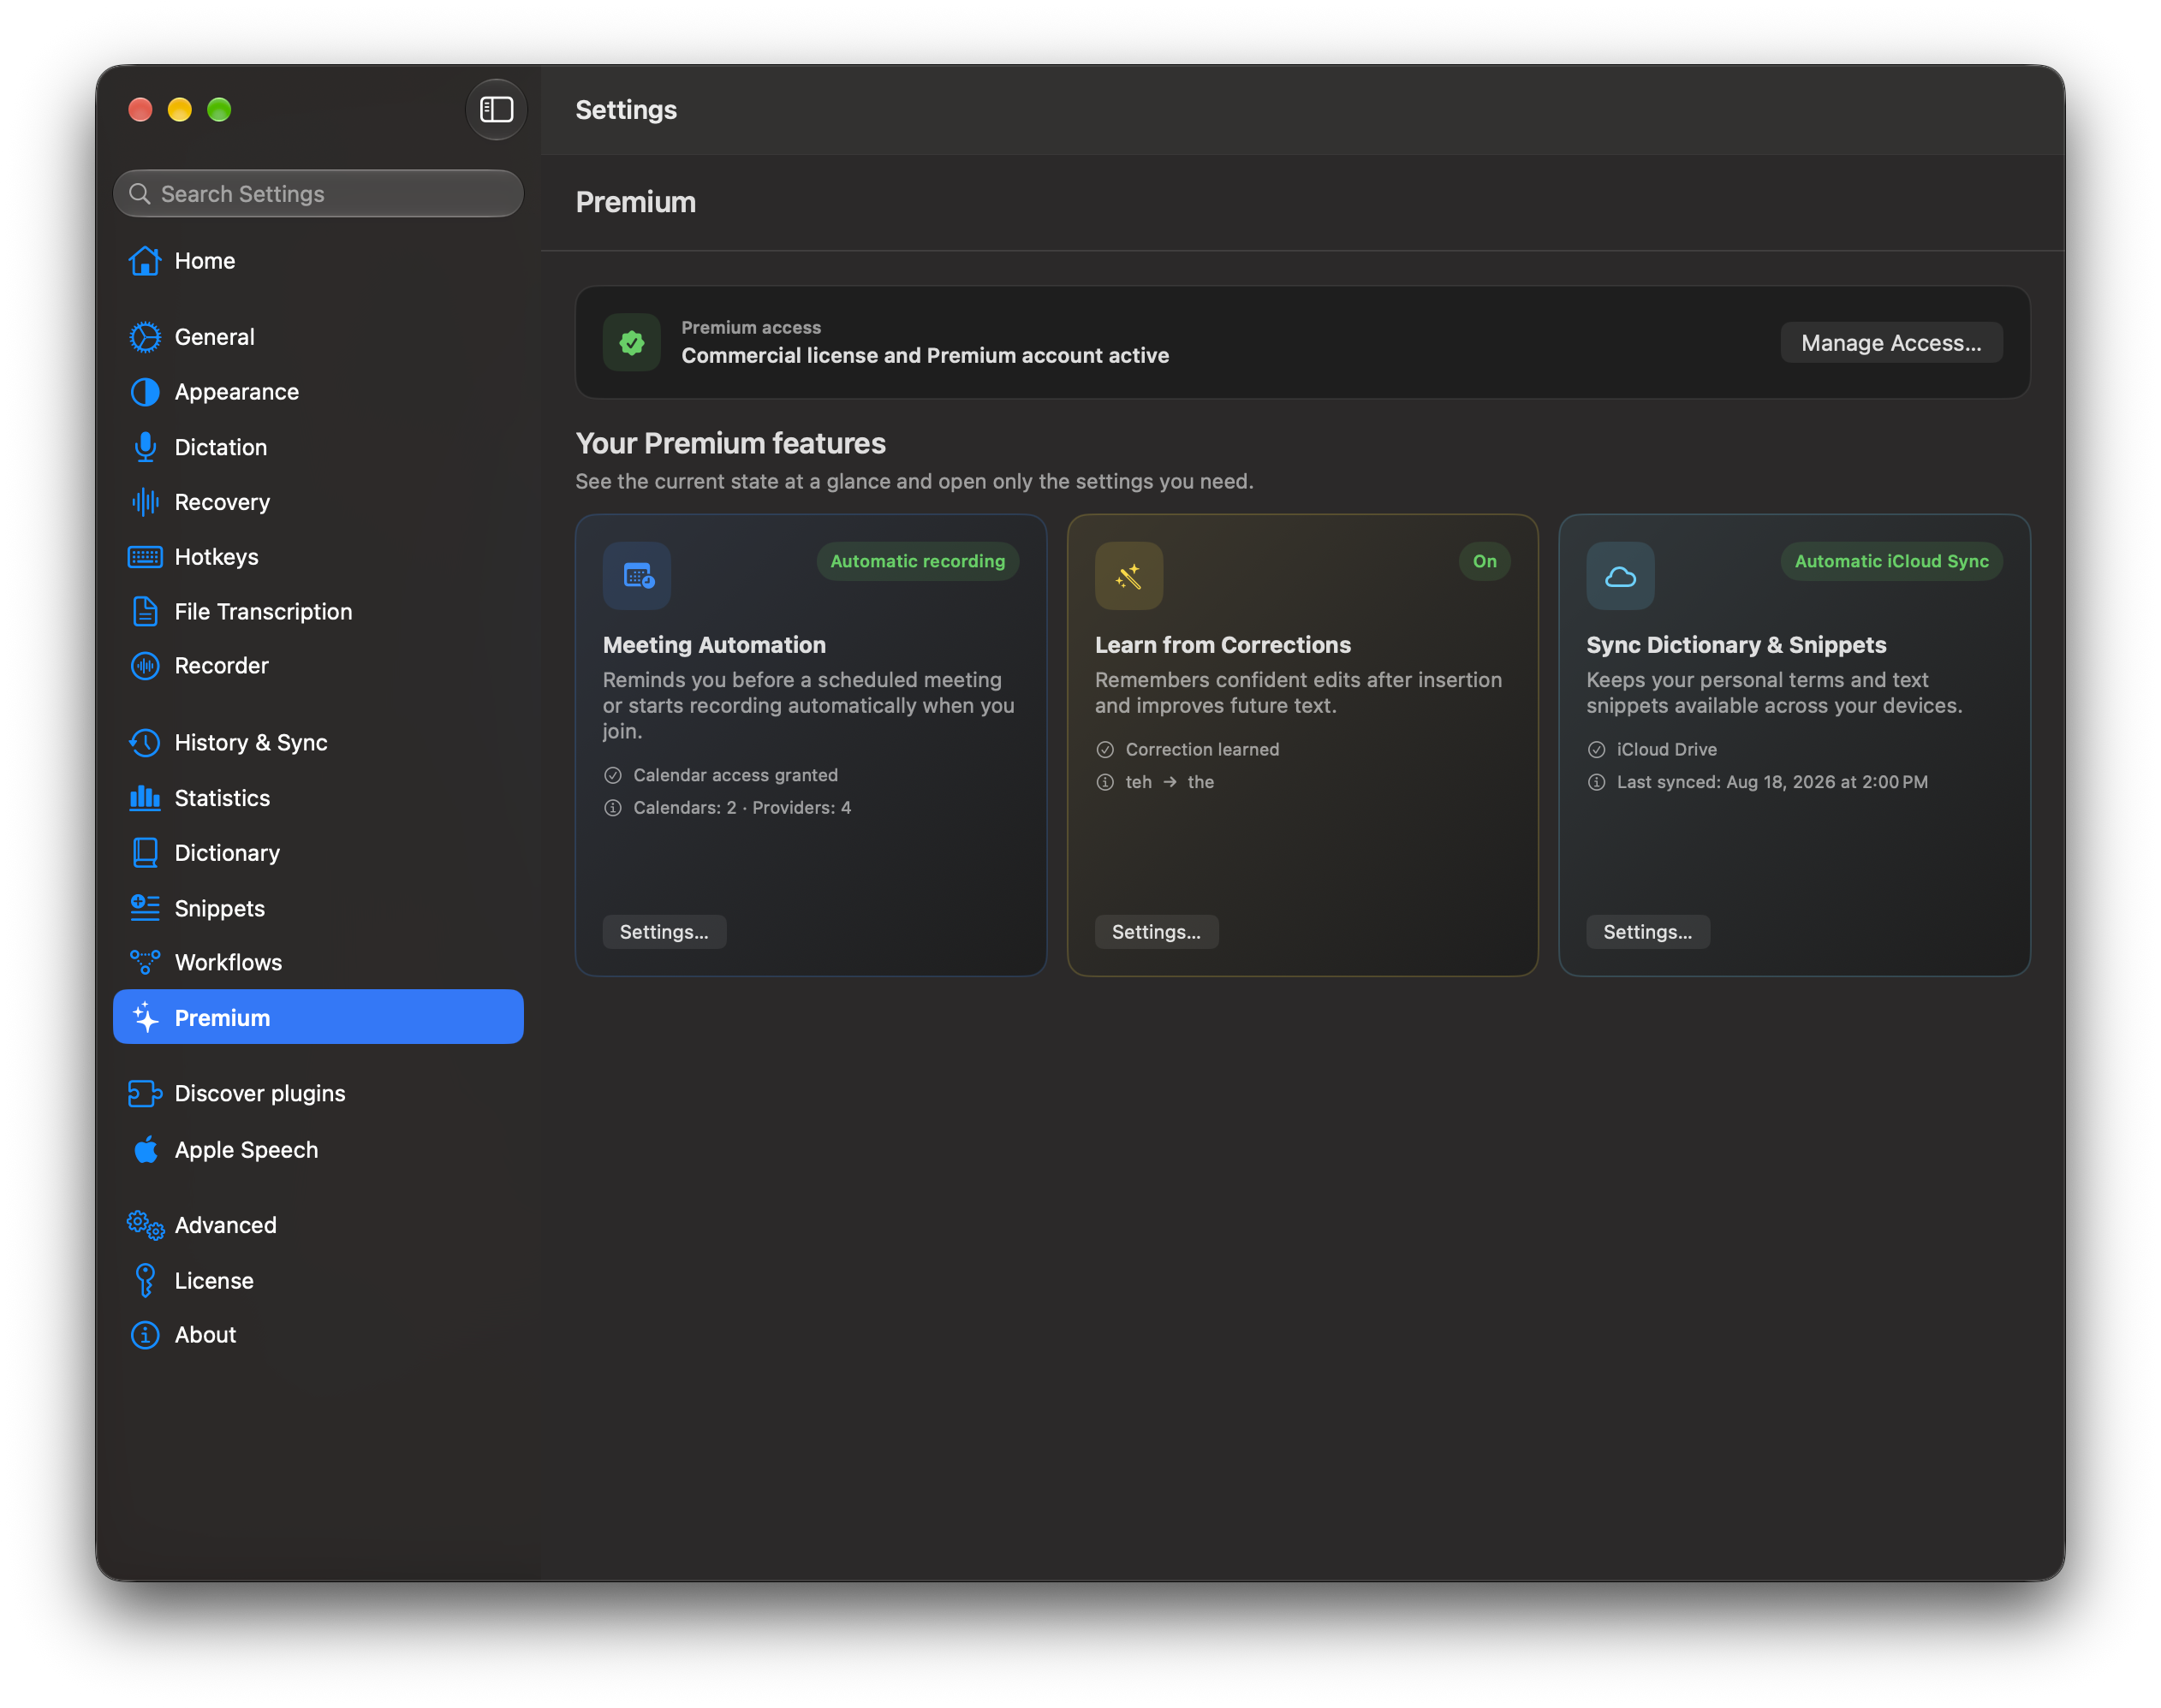
Task: Click the green Premium access badge icon
Action: [631, 343]
